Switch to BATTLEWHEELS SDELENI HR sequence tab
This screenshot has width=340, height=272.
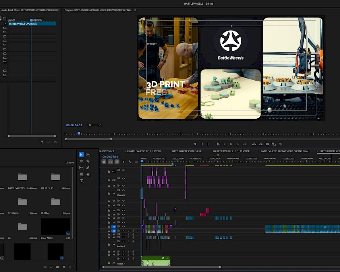(187, 151)
